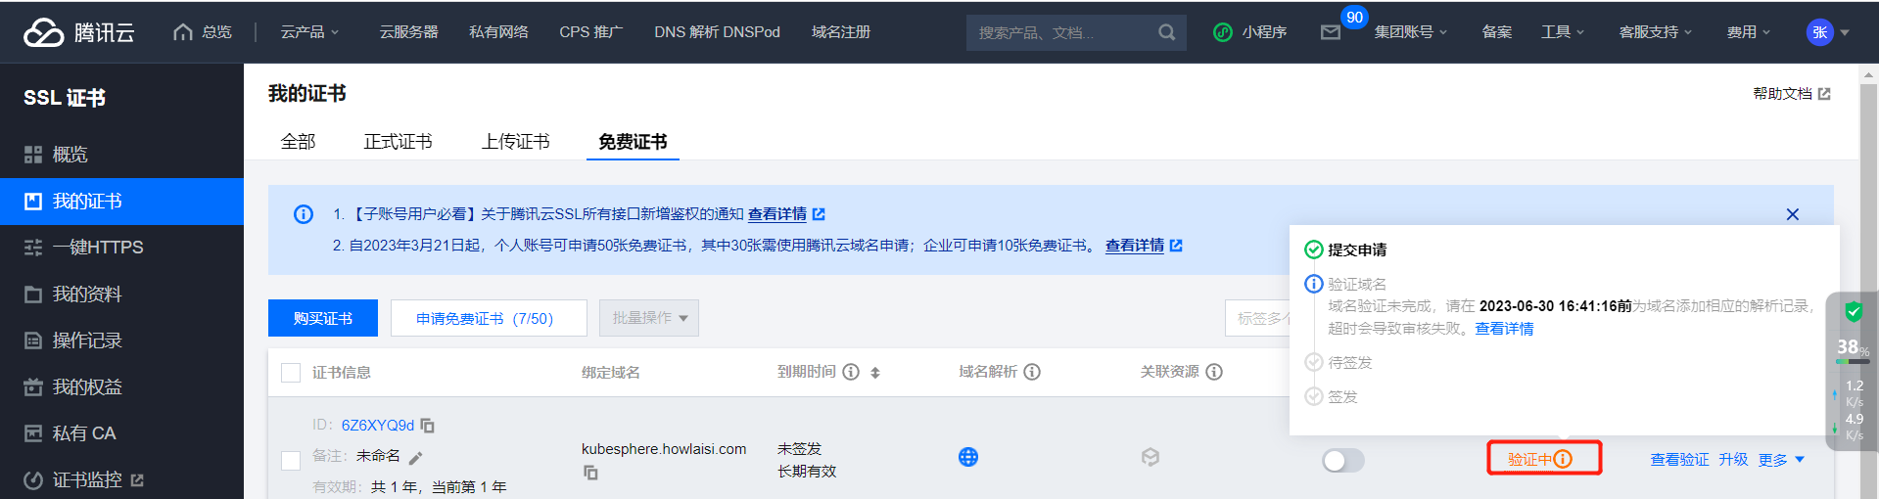Toggle the certificate row switch
Screen dimensions: 1879x499
[x=1342, y=460]
